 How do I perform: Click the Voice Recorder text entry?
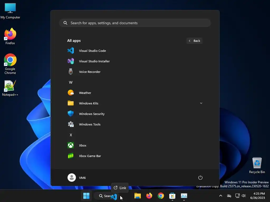90,72
